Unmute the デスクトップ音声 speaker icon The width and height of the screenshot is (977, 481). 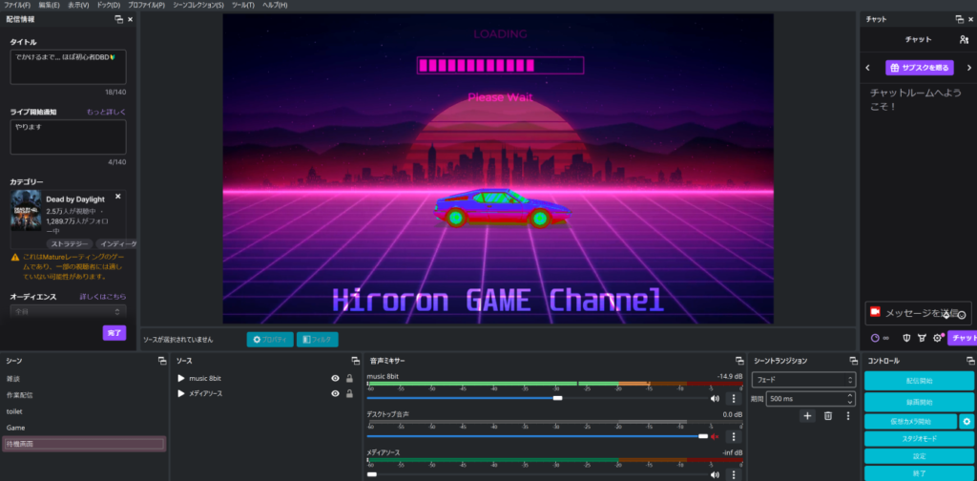click(715, 436)
